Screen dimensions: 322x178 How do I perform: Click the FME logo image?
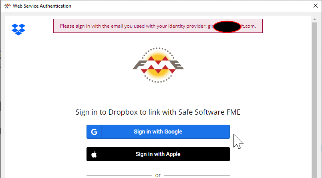(x=158, y=65)
